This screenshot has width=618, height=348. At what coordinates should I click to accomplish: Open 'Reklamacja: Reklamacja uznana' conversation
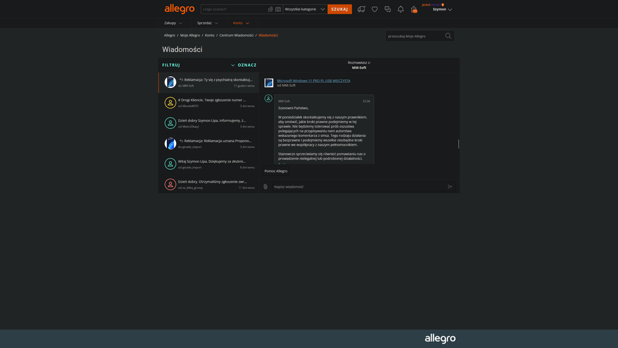(208, 143)
